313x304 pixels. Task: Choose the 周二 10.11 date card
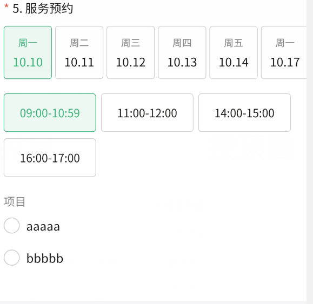click(79, 52)
